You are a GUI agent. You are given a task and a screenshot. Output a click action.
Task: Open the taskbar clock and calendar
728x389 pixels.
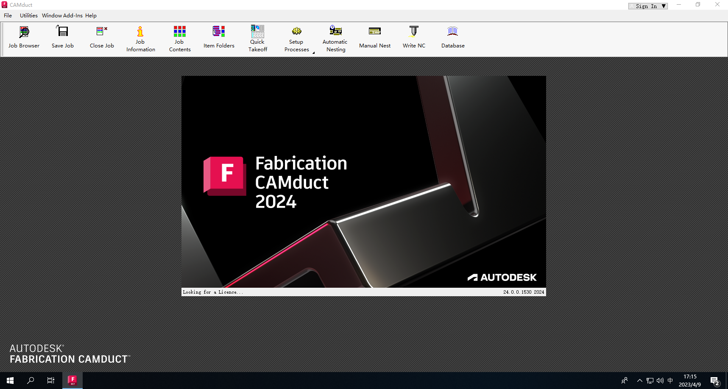tap(690, 381)
